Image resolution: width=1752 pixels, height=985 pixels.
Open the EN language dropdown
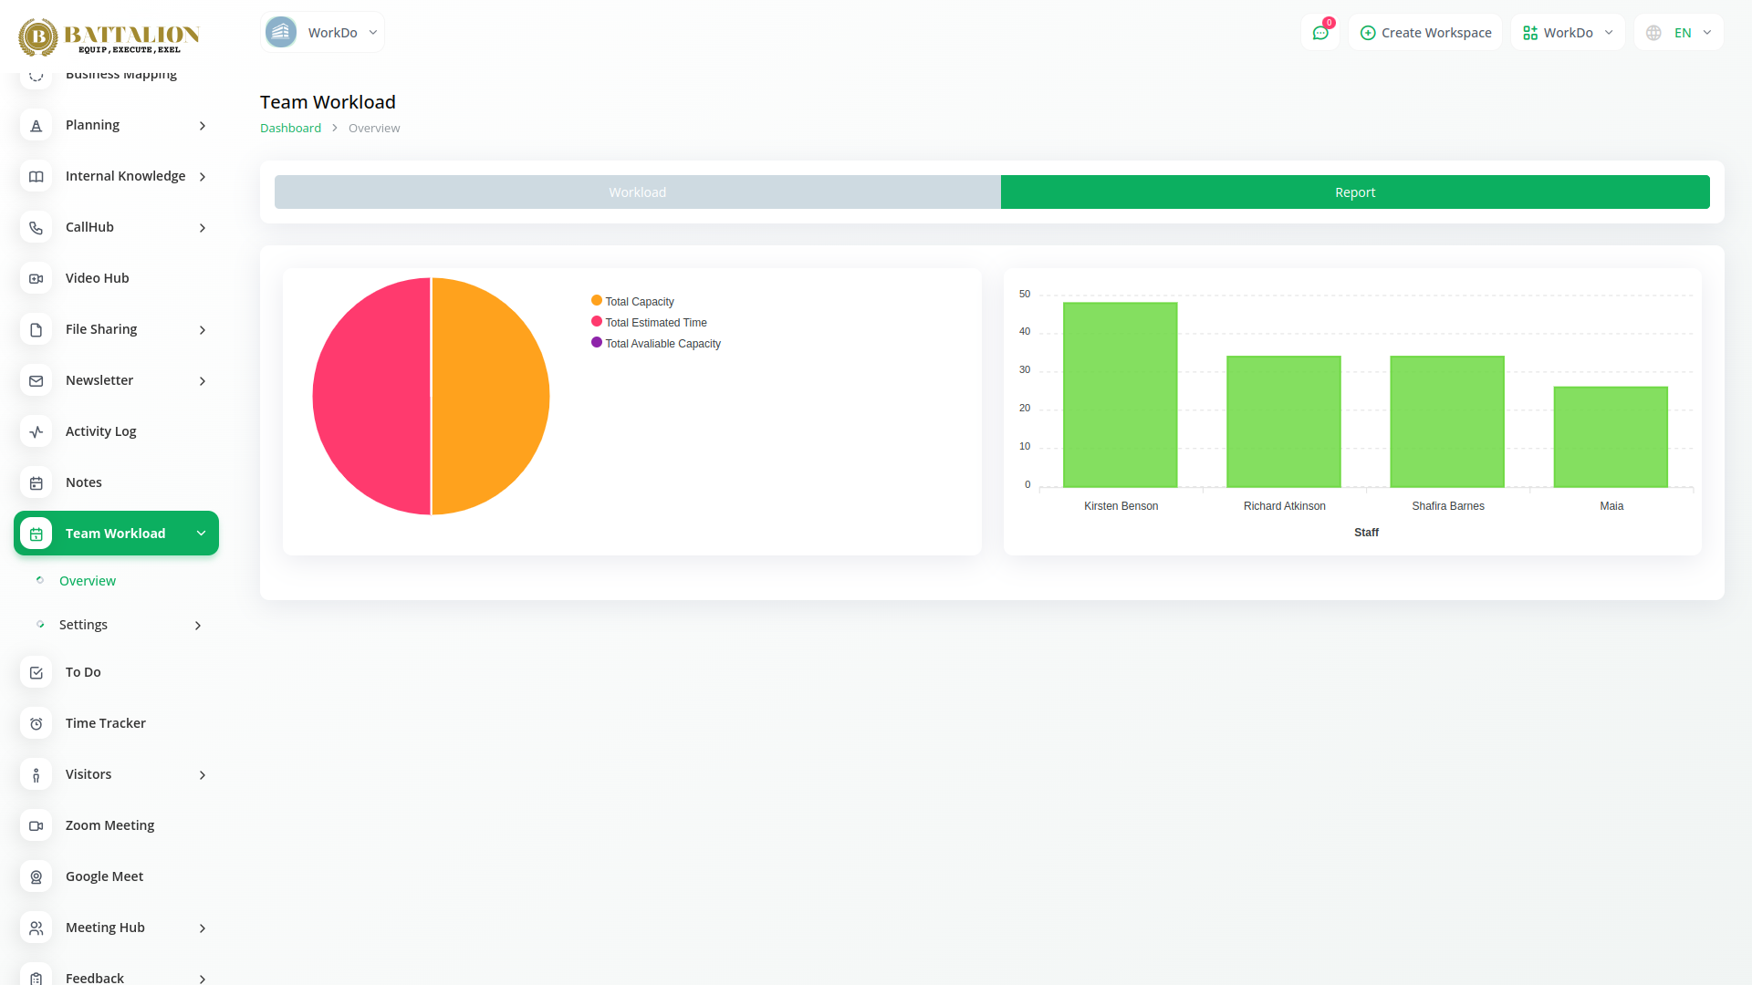tap(1679, 33)
